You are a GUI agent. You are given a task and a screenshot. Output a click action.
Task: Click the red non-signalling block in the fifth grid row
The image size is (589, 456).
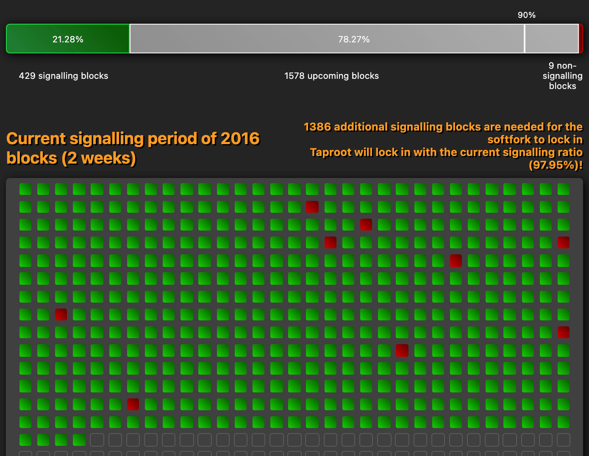pos(456,260)
